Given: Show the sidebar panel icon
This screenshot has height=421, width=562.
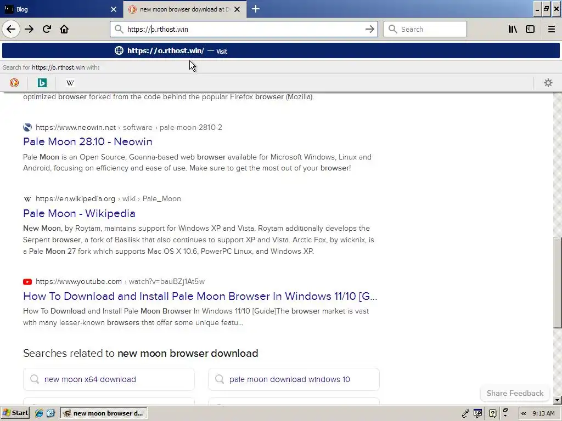Looking at the screenshot, I should click(x=530, y=30).
